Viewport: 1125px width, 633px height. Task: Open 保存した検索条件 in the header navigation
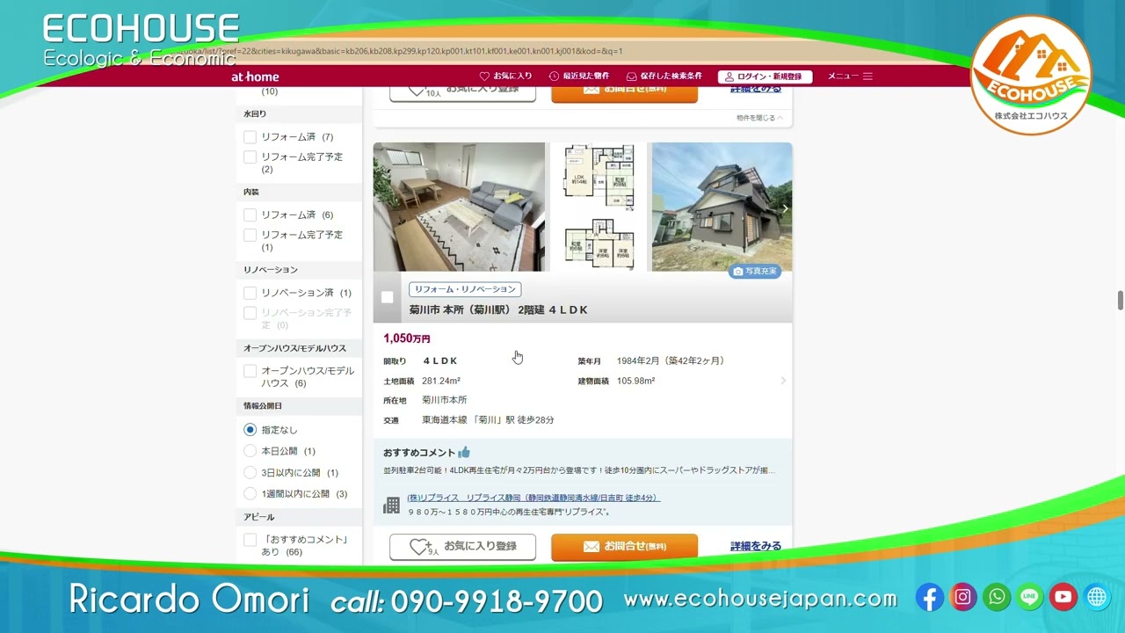pyautogui.click(x=671, y=76)
